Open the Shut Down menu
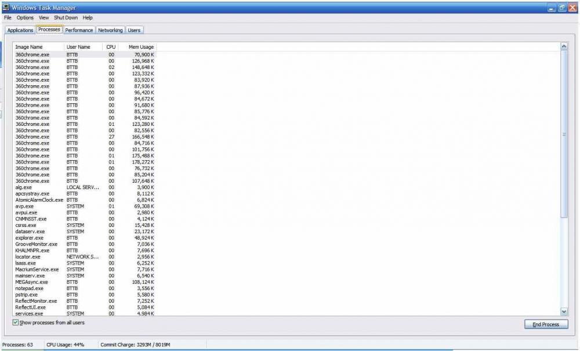The image size is (580, 351). coord(66,18)
